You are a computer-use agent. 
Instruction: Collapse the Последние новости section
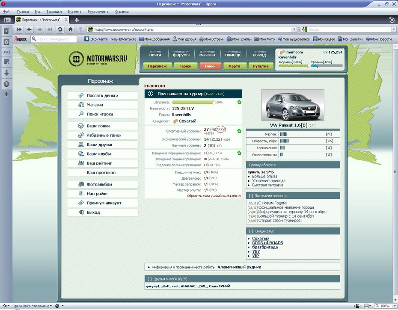(x=251, y=196)
